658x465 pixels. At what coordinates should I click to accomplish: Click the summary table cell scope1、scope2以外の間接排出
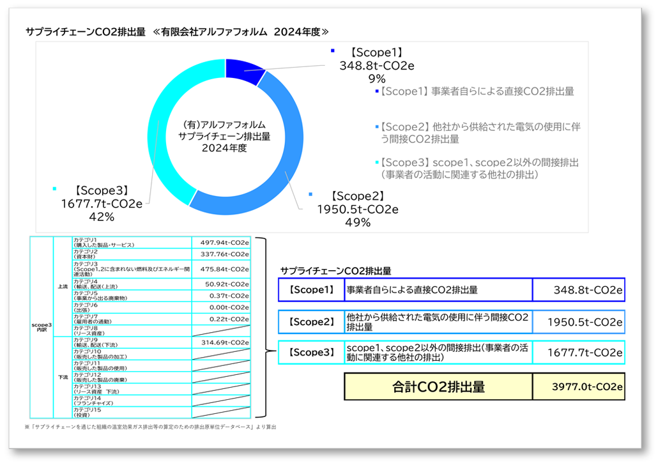click(438, 353)
